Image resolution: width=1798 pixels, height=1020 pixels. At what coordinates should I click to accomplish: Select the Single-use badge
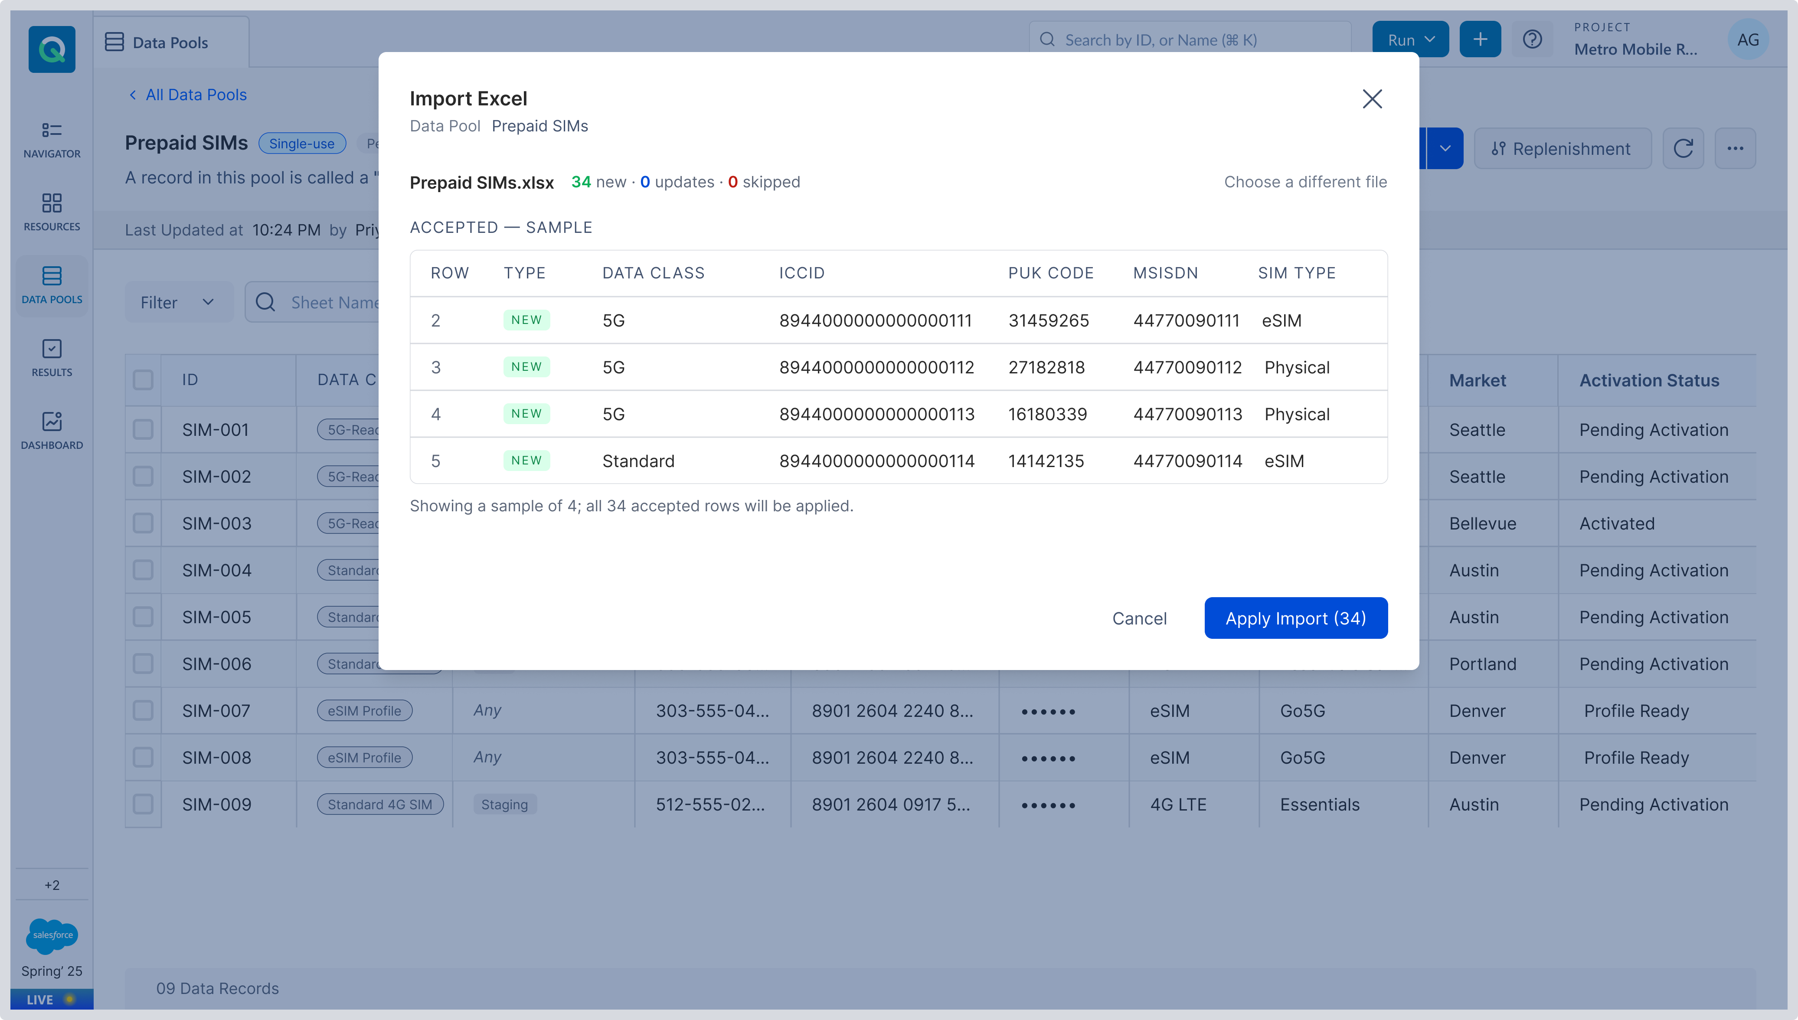[x=302, y=144]
